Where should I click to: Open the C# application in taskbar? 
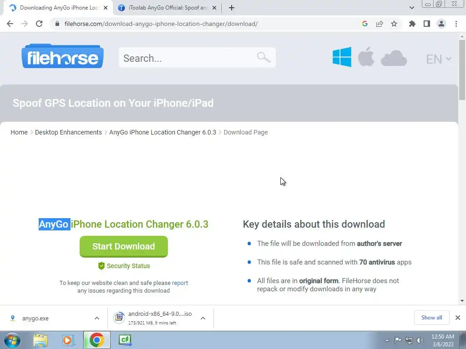coord(125,340)
